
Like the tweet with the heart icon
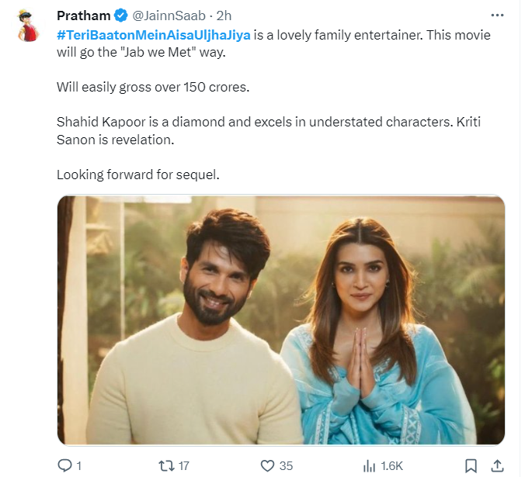tap(267, 465)
